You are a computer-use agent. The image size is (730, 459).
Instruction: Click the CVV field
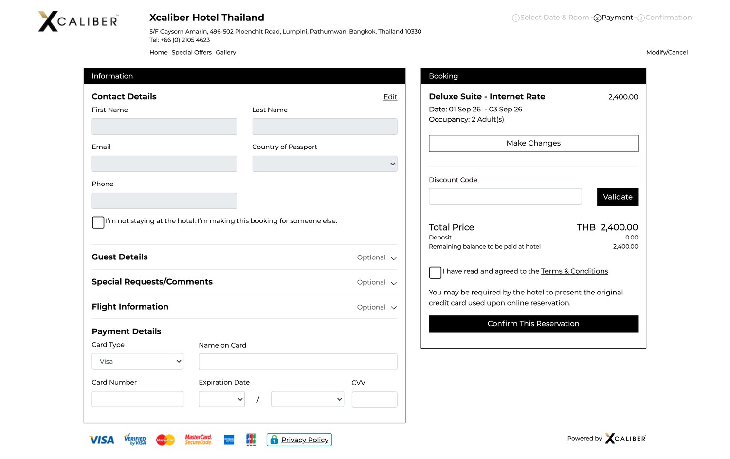pos(374,400)
